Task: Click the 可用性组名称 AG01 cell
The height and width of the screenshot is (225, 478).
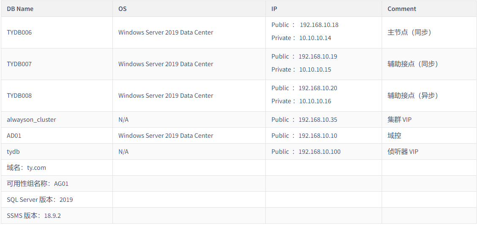Action: (38, 184)
